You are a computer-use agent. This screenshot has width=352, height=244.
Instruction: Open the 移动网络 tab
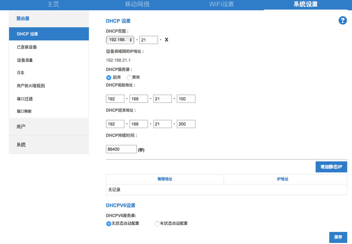(x=137, y=4)
